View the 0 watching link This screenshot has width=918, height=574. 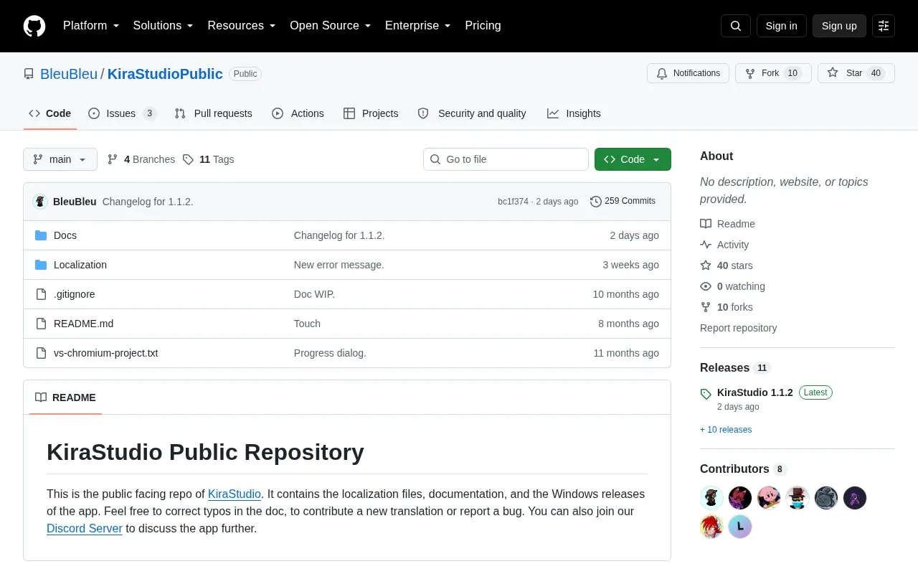pos(732,286)
